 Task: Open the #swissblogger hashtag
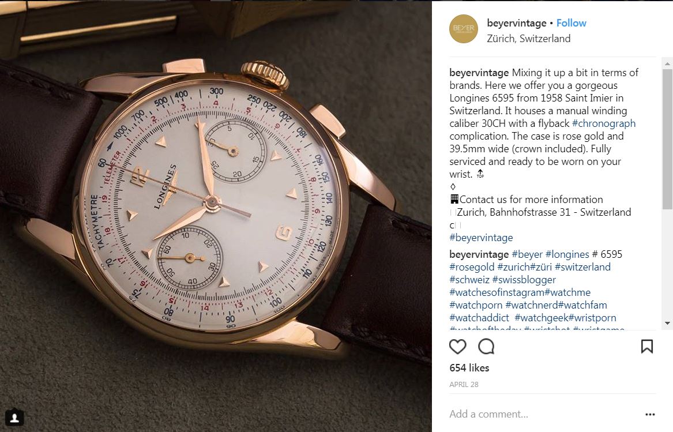pos(524,280)
